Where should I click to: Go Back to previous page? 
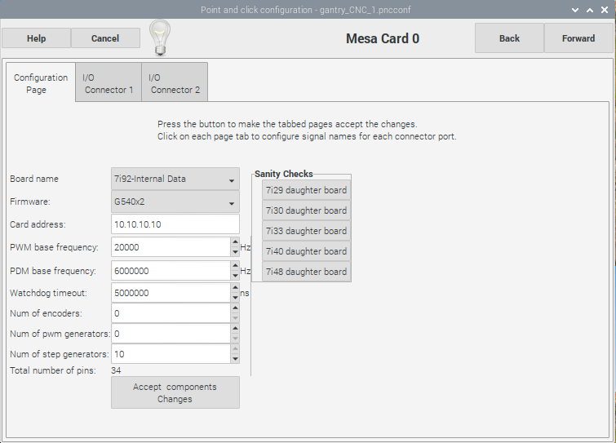509,38
